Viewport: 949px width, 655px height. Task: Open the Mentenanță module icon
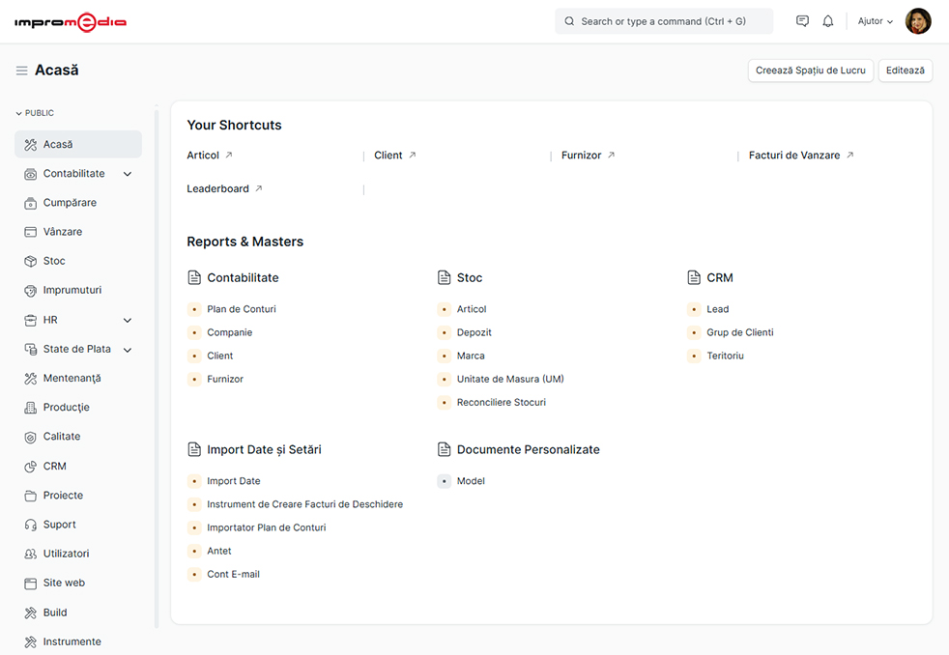pos(29,378)
